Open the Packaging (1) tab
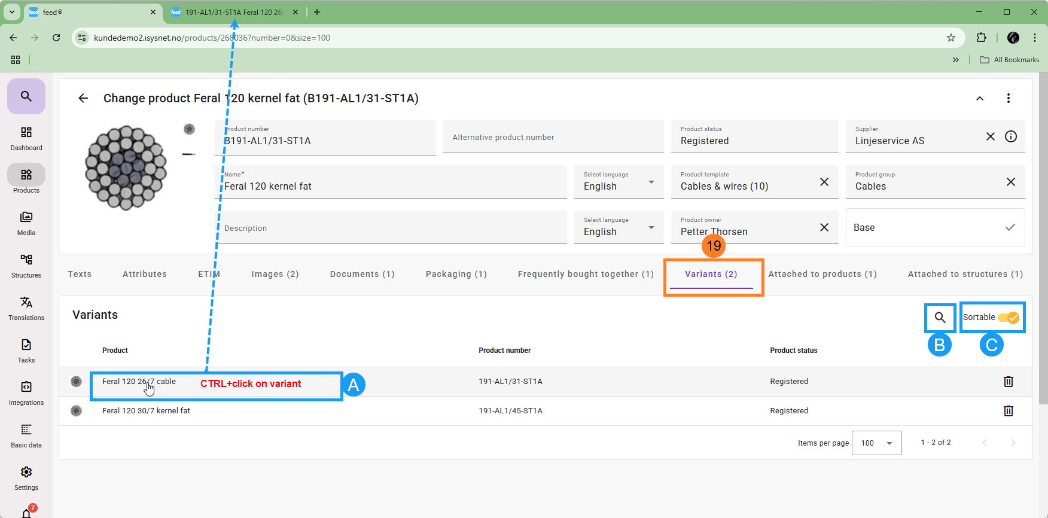The height and width of the screenshot is (518, 1048). (x=456, y=274)
